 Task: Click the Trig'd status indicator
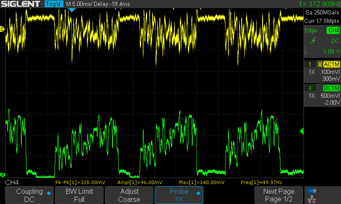(x=54, y=4)
